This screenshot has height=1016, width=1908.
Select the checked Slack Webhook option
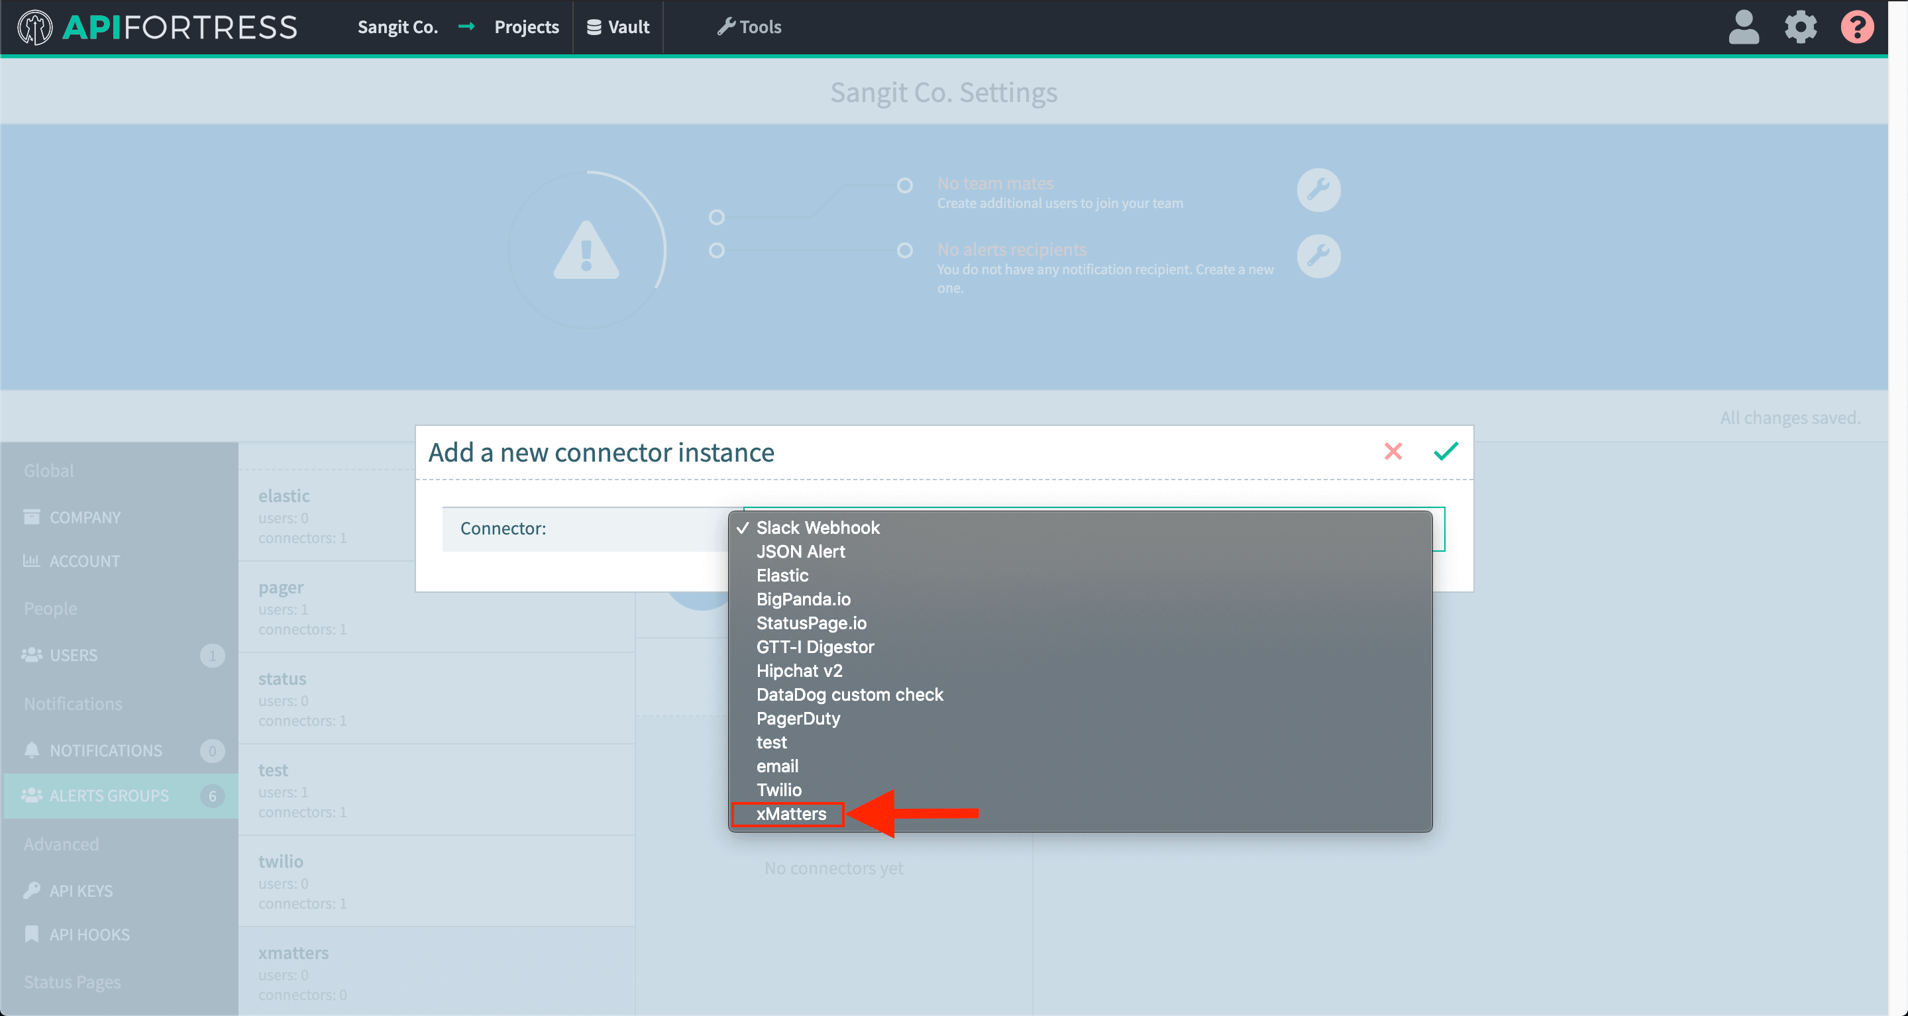click(817, 528)
